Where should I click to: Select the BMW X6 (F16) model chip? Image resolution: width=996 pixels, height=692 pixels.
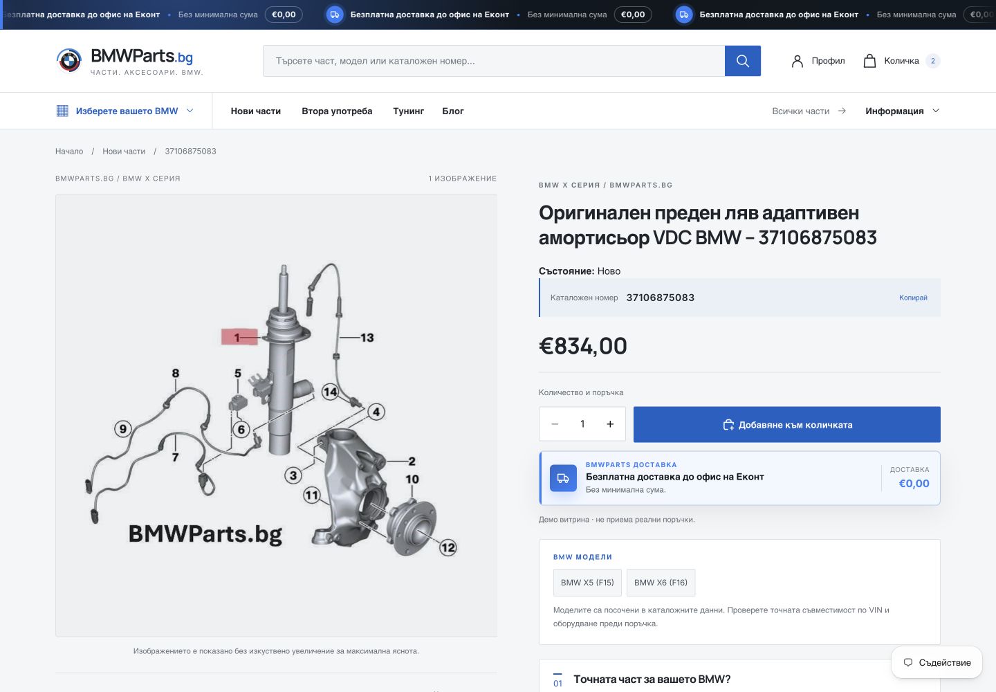[x=661, y=583]
